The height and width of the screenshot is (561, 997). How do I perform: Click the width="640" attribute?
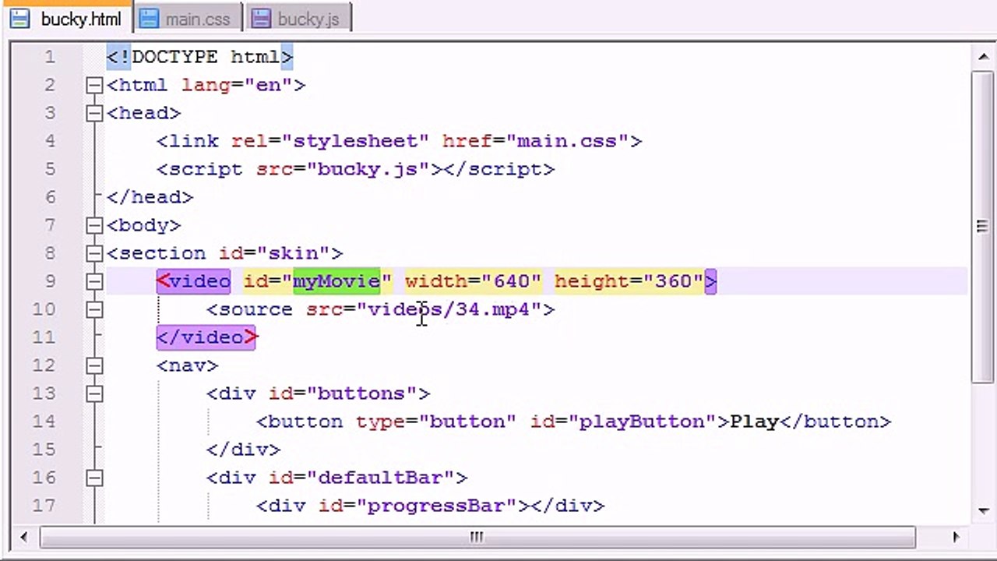point(474,281)
